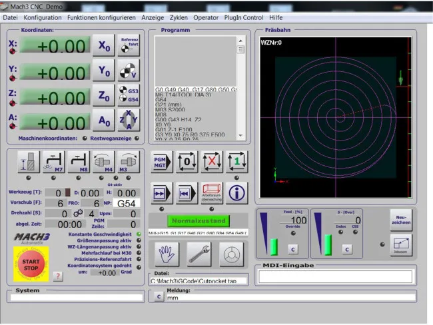The width and height of the screenshot is (433, 325).
Task: Open the Konfiguration menu
Action: pos(43,17)
